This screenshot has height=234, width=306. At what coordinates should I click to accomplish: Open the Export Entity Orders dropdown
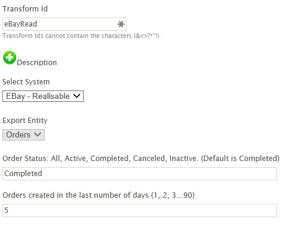coord(23,134)
